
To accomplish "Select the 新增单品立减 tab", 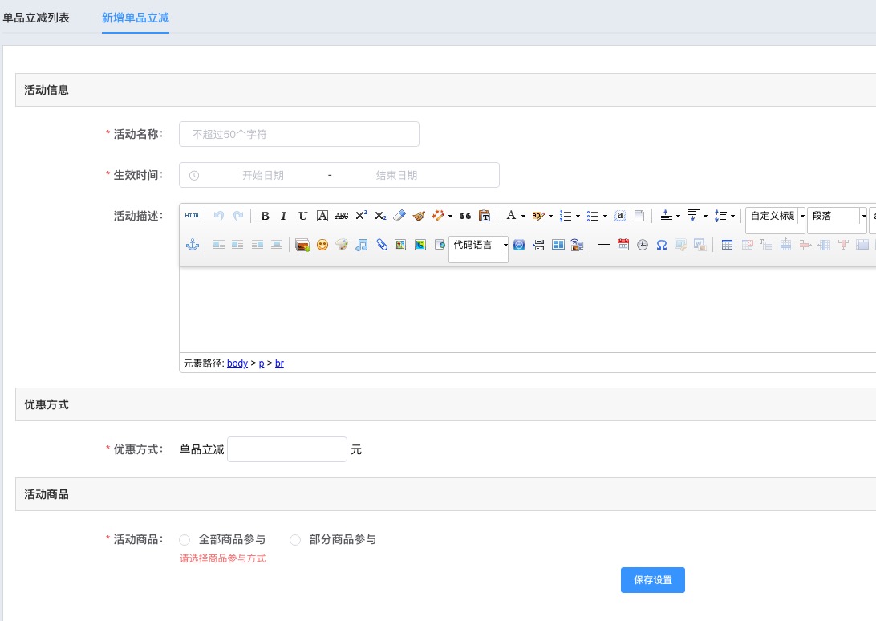I will pyautogui.click(x=136, y=18).
